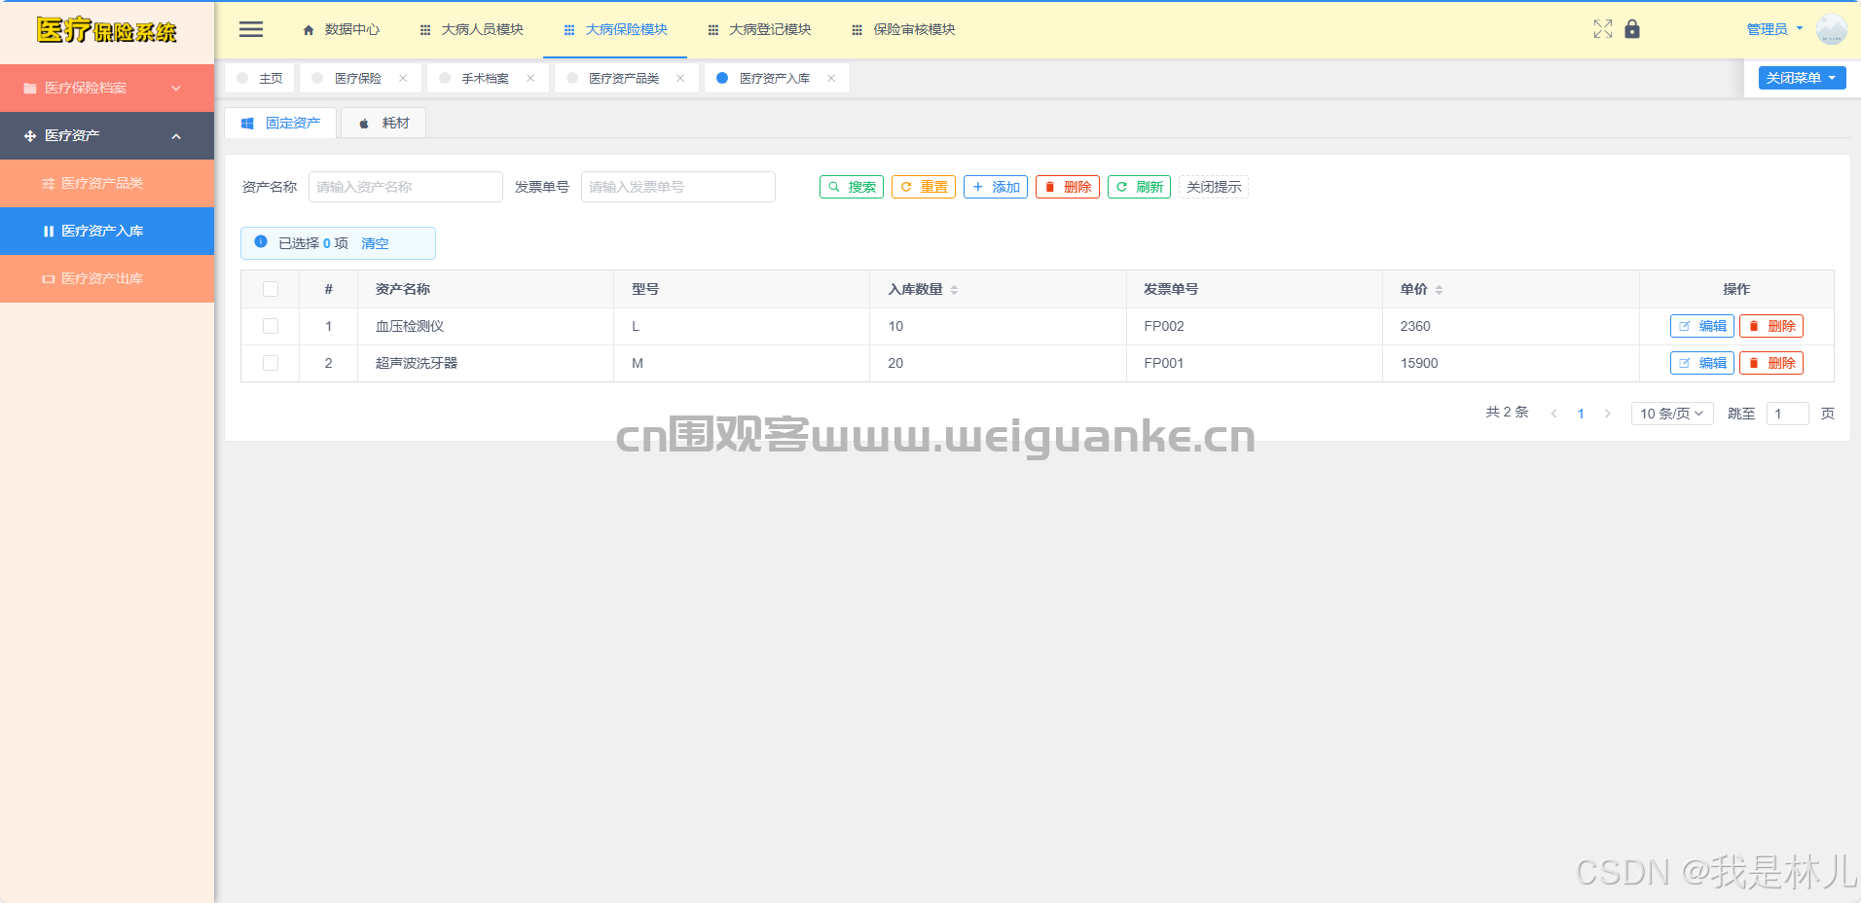Click the 清空 clear selection link
Screen dimensions: 1861x903
pos(375,243)
